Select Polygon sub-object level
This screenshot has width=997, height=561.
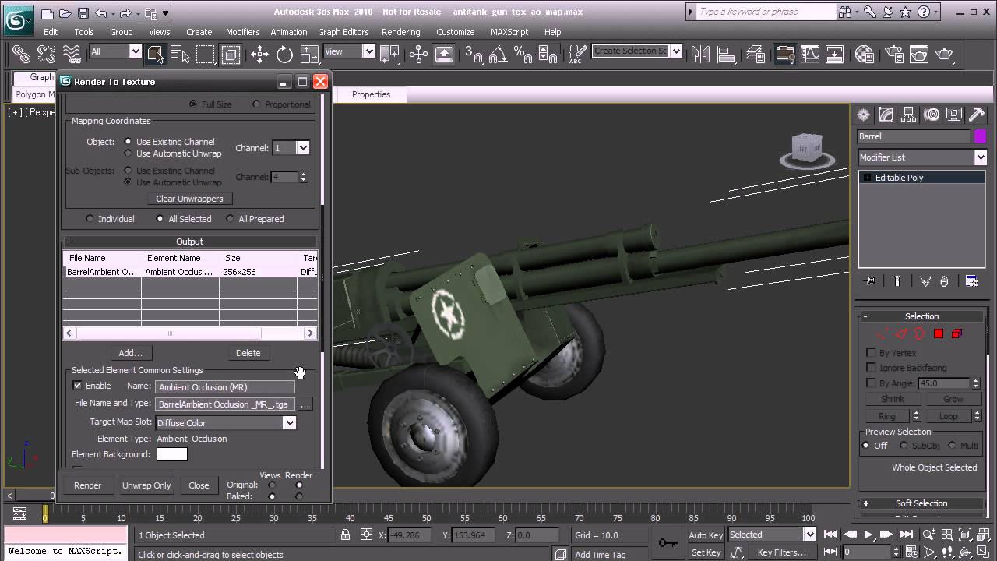tap(939, 333)
